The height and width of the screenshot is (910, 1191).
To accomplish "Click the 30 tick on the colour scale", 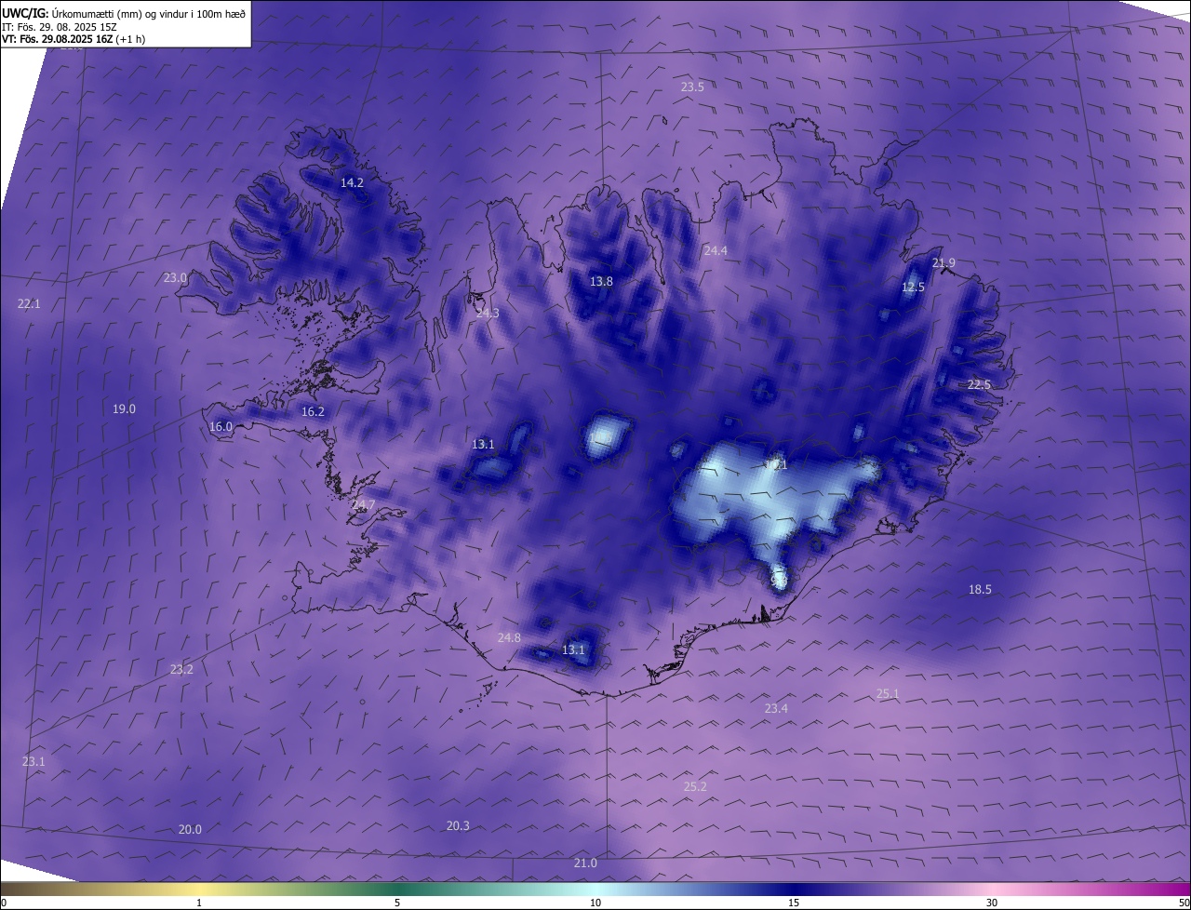I will point(992,903).
